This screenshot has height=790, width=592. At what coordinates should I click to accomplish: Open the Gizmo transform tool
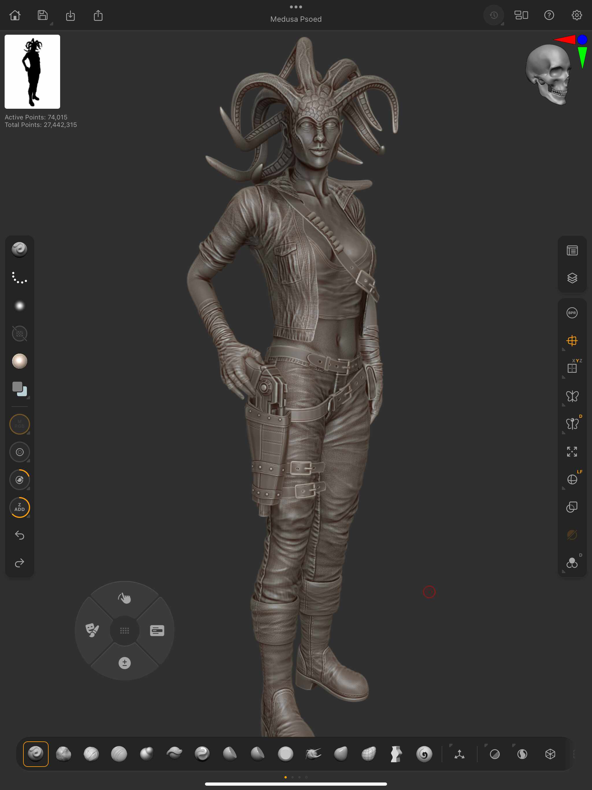460,754
